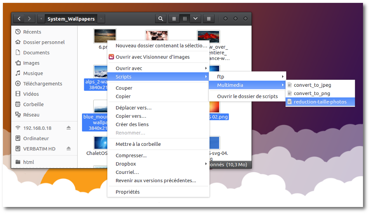This screenshot has height=214, width=370.
Task: Choose Compresser… in the context menu
Action: 158,156
